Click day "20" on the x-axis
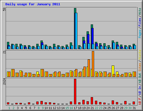143x111 pixels. (88, 108)
